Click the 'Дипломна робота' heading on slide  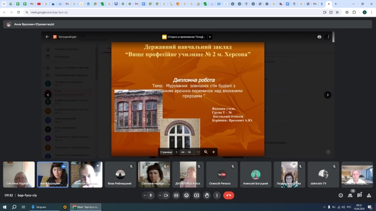tap(194, 80)
